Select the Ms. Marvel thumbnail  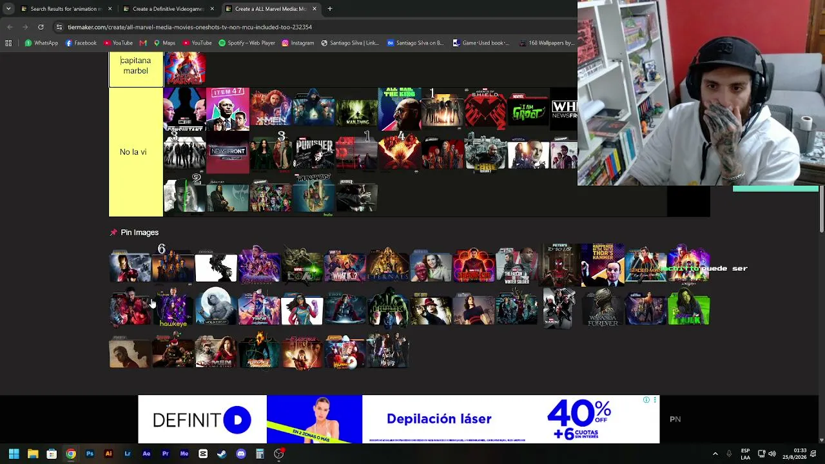[302, 308]
